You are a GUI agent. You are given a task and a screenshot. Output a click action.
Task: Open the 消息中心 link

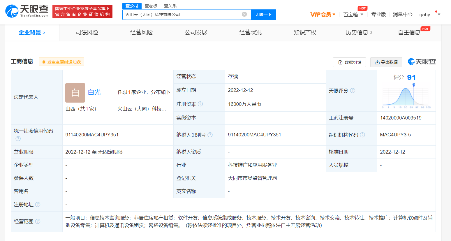[402, 14]
